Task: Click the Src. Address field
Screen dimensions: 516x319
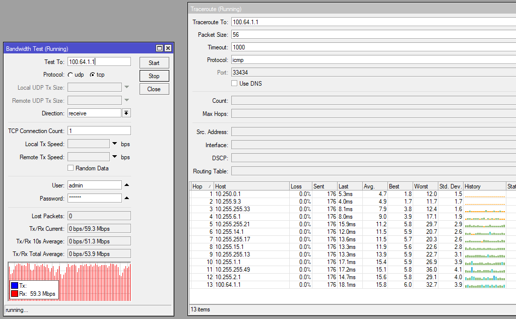Action: pyautogui.click(x=373, y=132)
